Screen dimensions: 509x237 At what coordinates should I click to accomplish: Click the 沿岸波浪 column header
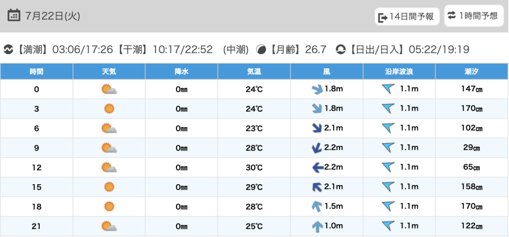point(399,71)
